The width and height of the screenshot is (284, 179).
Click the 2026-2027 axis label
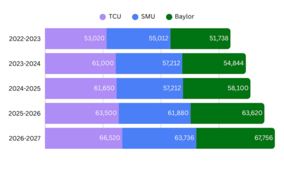click(25, 138)
